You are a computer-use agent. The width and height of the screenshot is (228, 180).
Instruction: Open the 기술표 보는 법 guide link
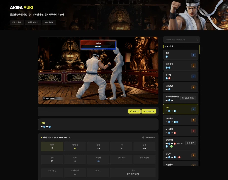pyautogui.click(x=150, y=137)
